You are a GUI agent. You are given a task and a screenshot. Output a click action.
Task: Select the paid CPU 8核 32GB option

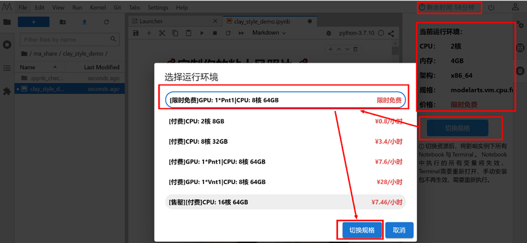285,141
